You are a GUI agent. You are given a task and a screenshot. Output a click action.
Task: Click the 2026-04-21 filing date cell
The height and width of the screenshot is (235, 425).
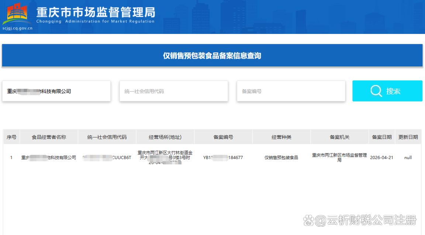click(x=381, y=158)
